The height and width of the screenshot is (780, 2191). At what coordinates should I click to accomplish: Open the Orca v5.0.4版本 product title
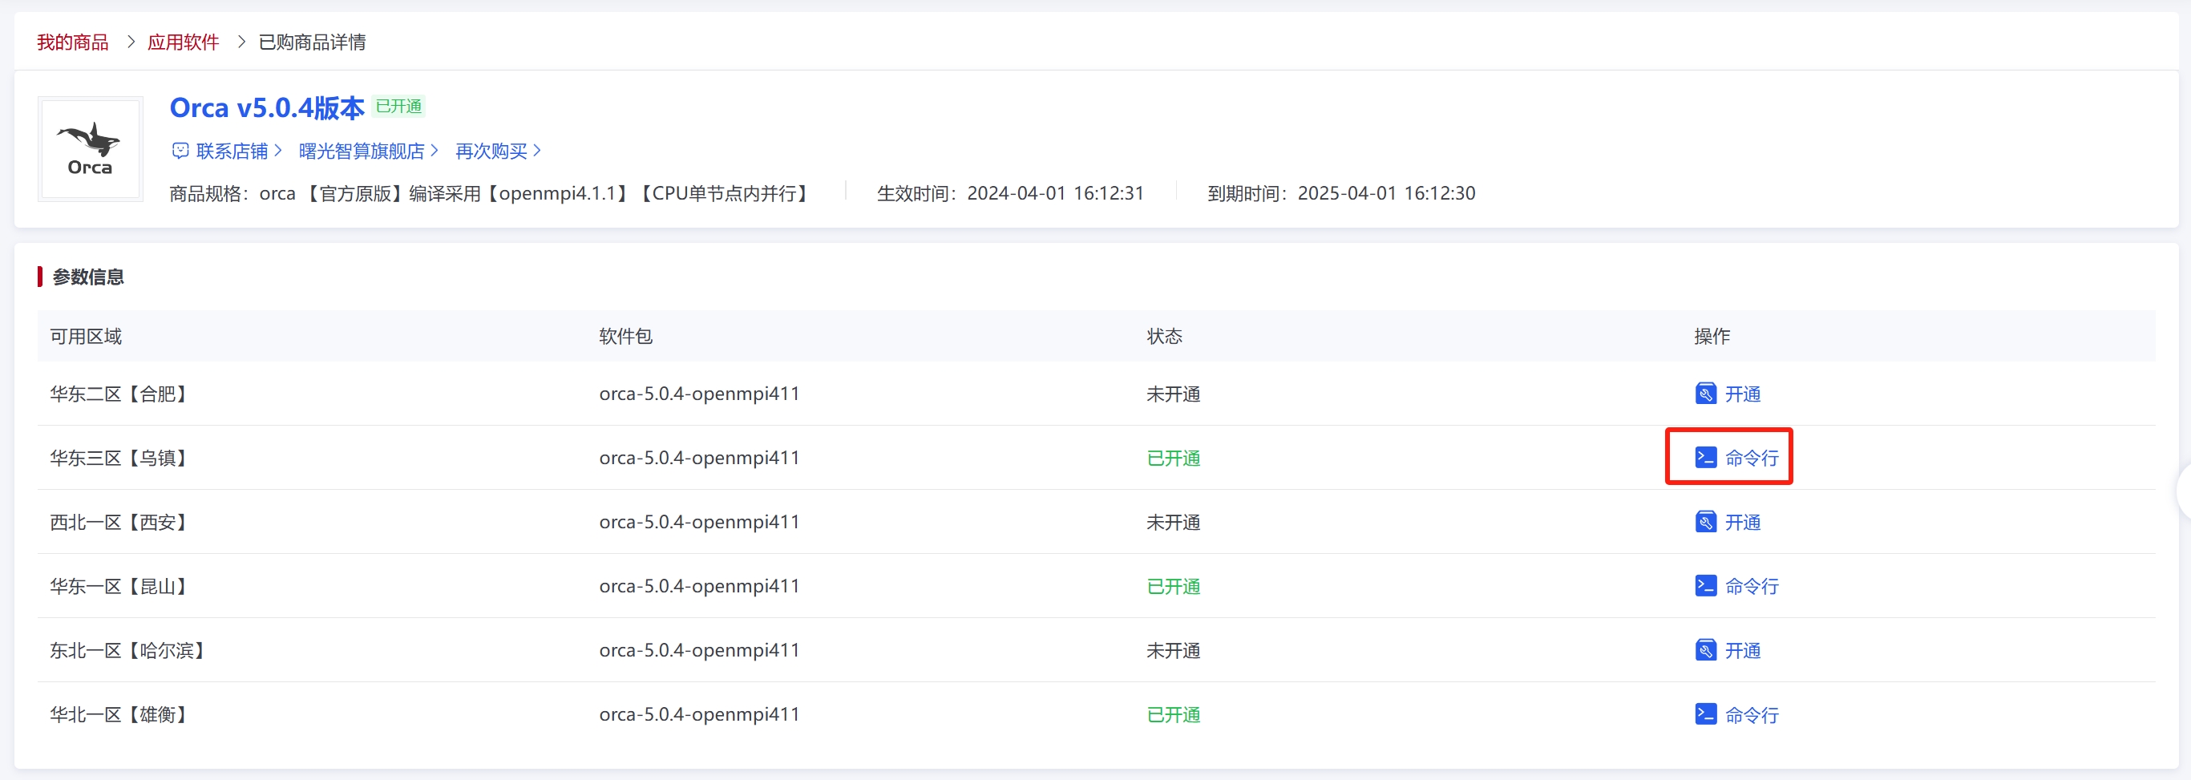266,108
